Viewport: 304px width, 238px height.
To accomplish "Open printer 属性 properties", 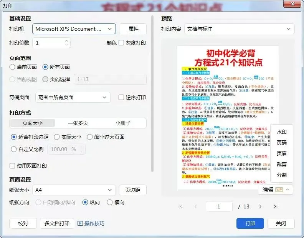I will (x=133, y=29).
